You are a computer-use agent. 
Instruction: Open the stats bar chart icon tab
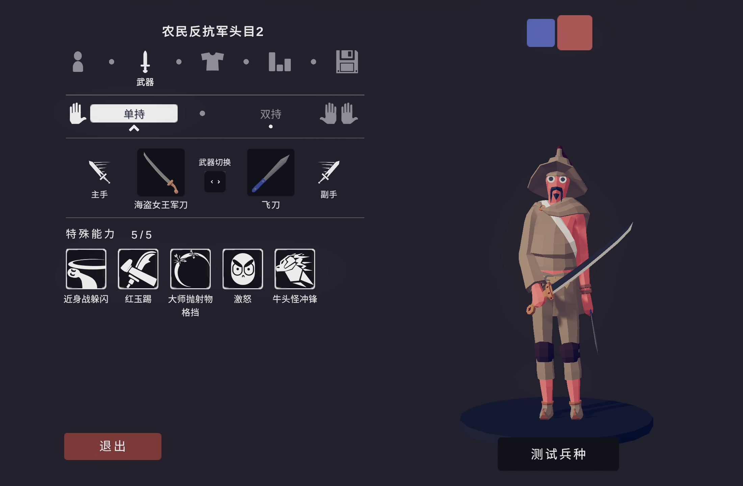click(x=280, y=62)
